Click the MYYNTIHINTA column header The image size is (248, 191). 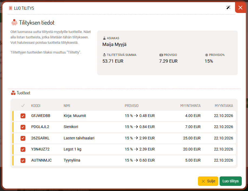tap(190, 106)
